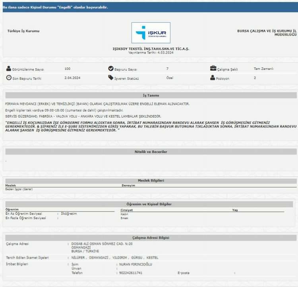
Task: Click the Deneyim column header
Action: [129, 185]
